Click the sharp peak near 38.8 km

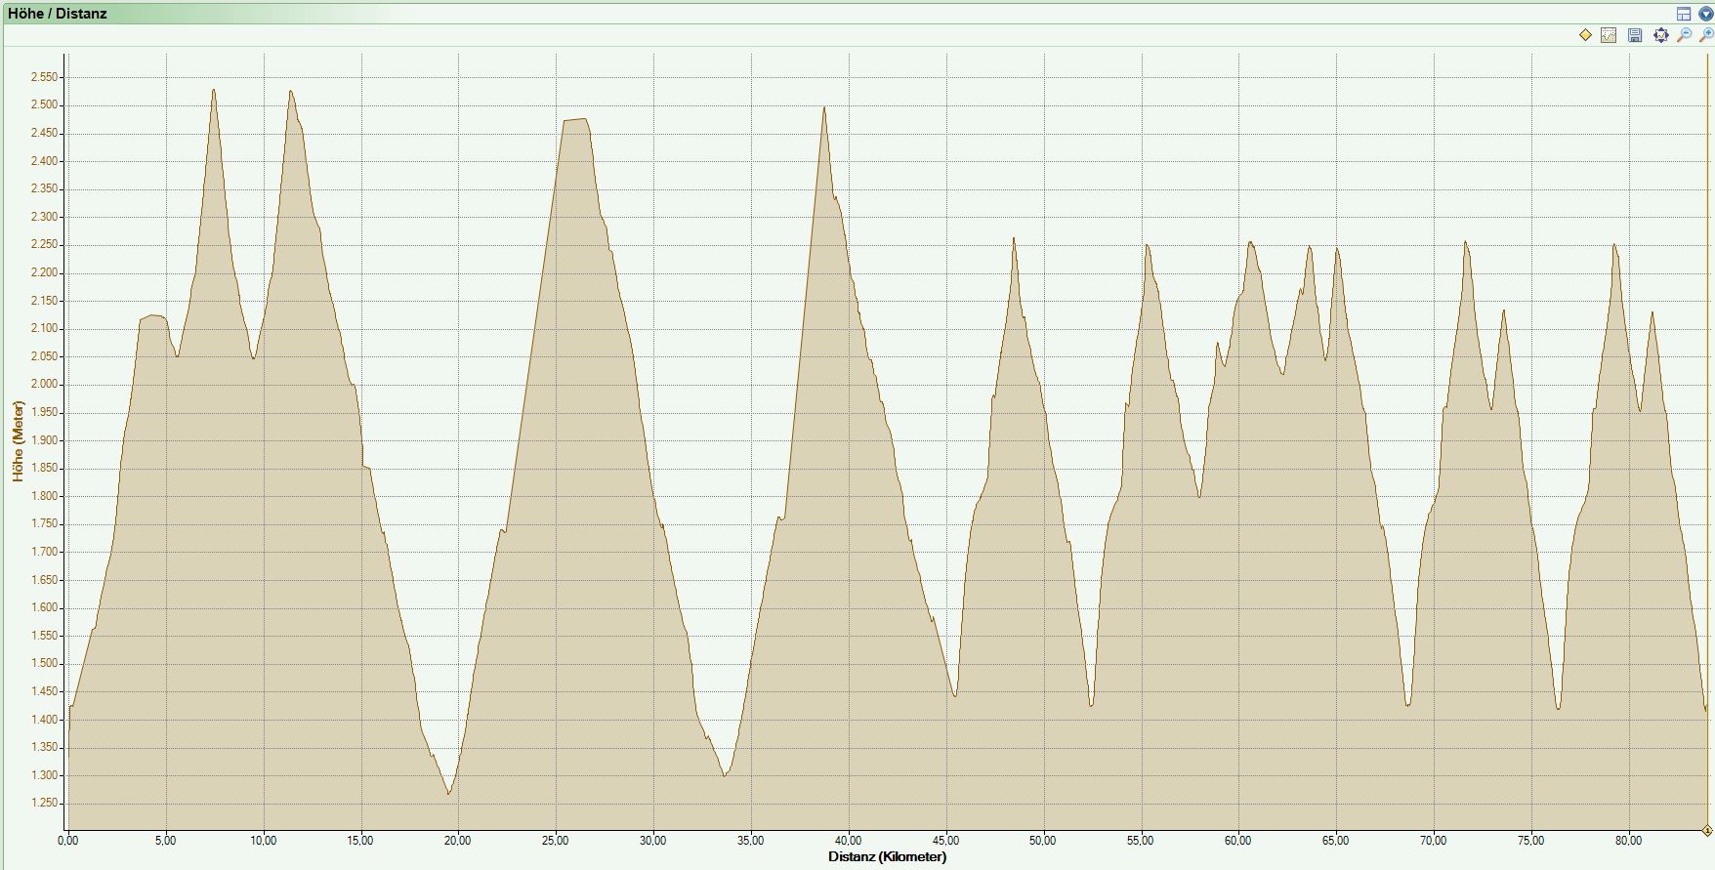coord(824,108)
